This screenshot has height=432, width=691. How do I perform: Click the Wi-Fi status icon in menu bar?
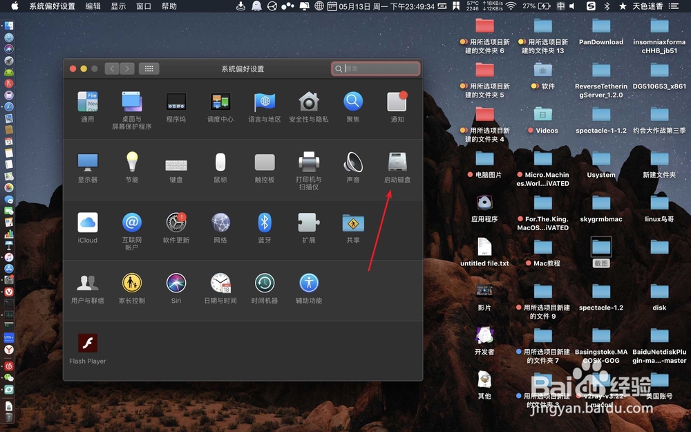[511, 6]
